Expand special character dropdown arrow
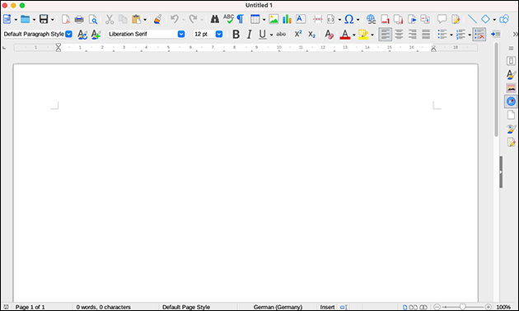519x311 pixels. (x=358, y=20)
